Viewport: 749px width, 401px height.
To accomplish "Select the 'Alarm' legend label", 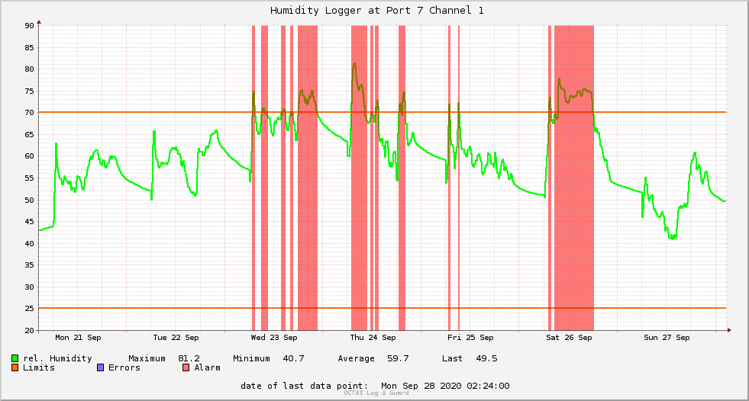I will [208, 367].
